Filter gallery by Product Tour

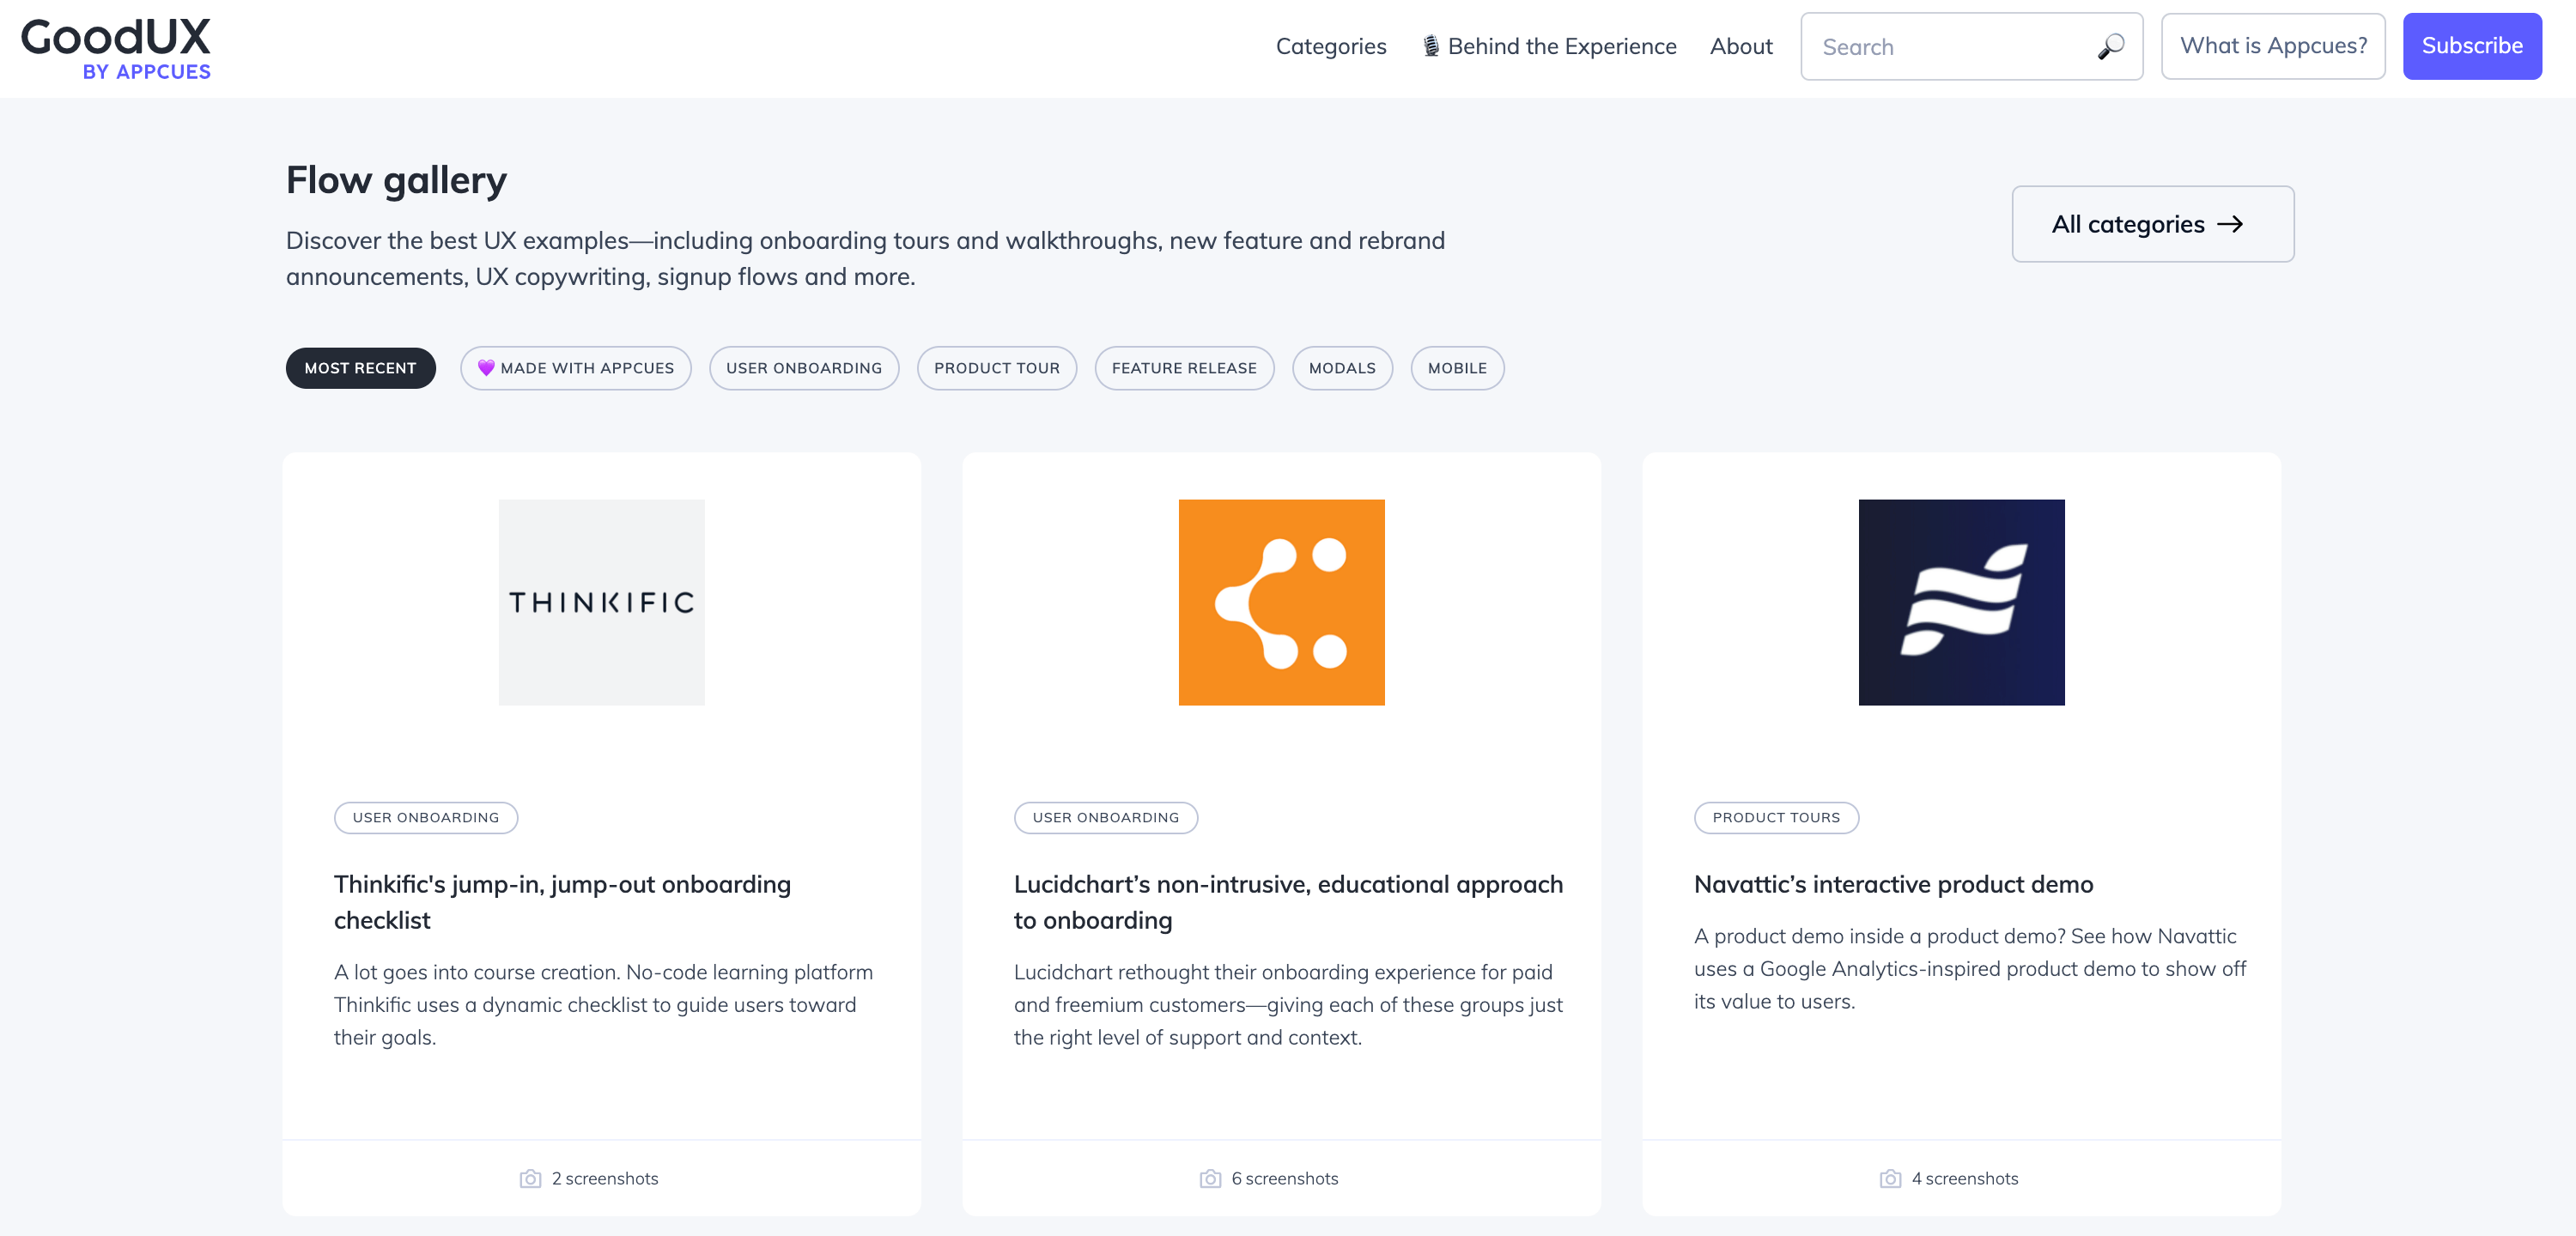point(997,368)
